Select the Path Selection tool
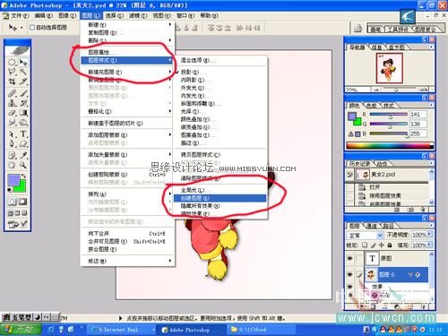Screen dimensions: 448x336 [12, 134]
